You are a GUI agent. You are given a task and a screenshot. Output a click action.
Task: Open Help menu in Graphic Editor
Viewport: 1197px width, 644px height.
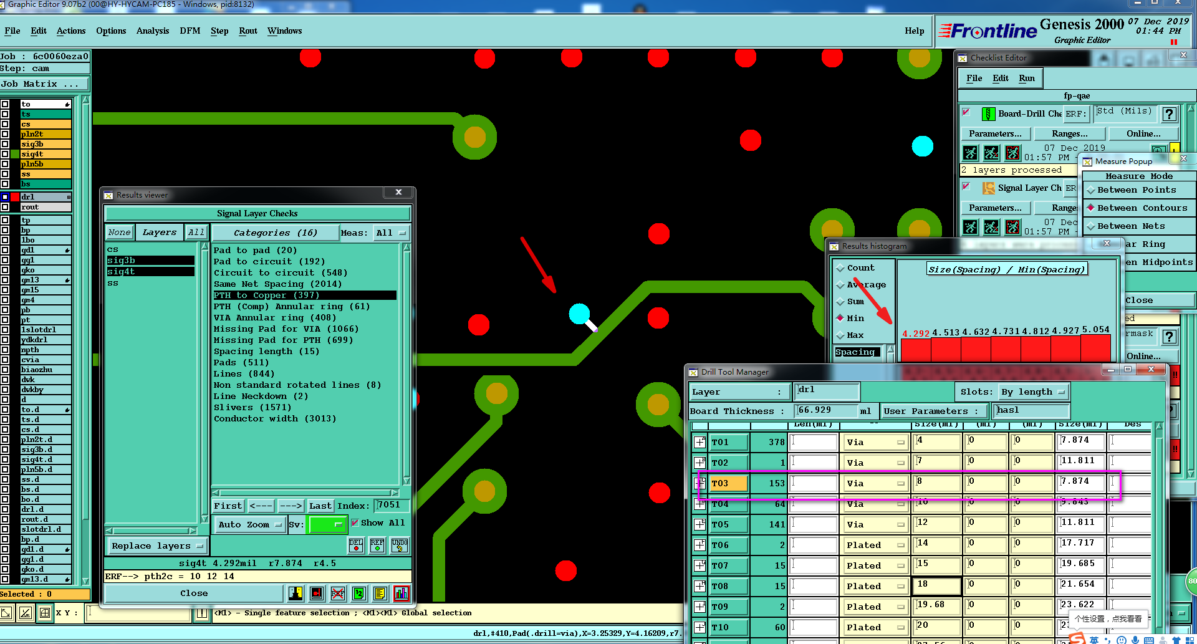click(x=915, y=31)
